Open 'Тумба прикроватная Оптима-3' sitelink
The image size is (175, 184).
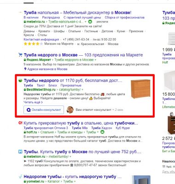tap(46, 128)
